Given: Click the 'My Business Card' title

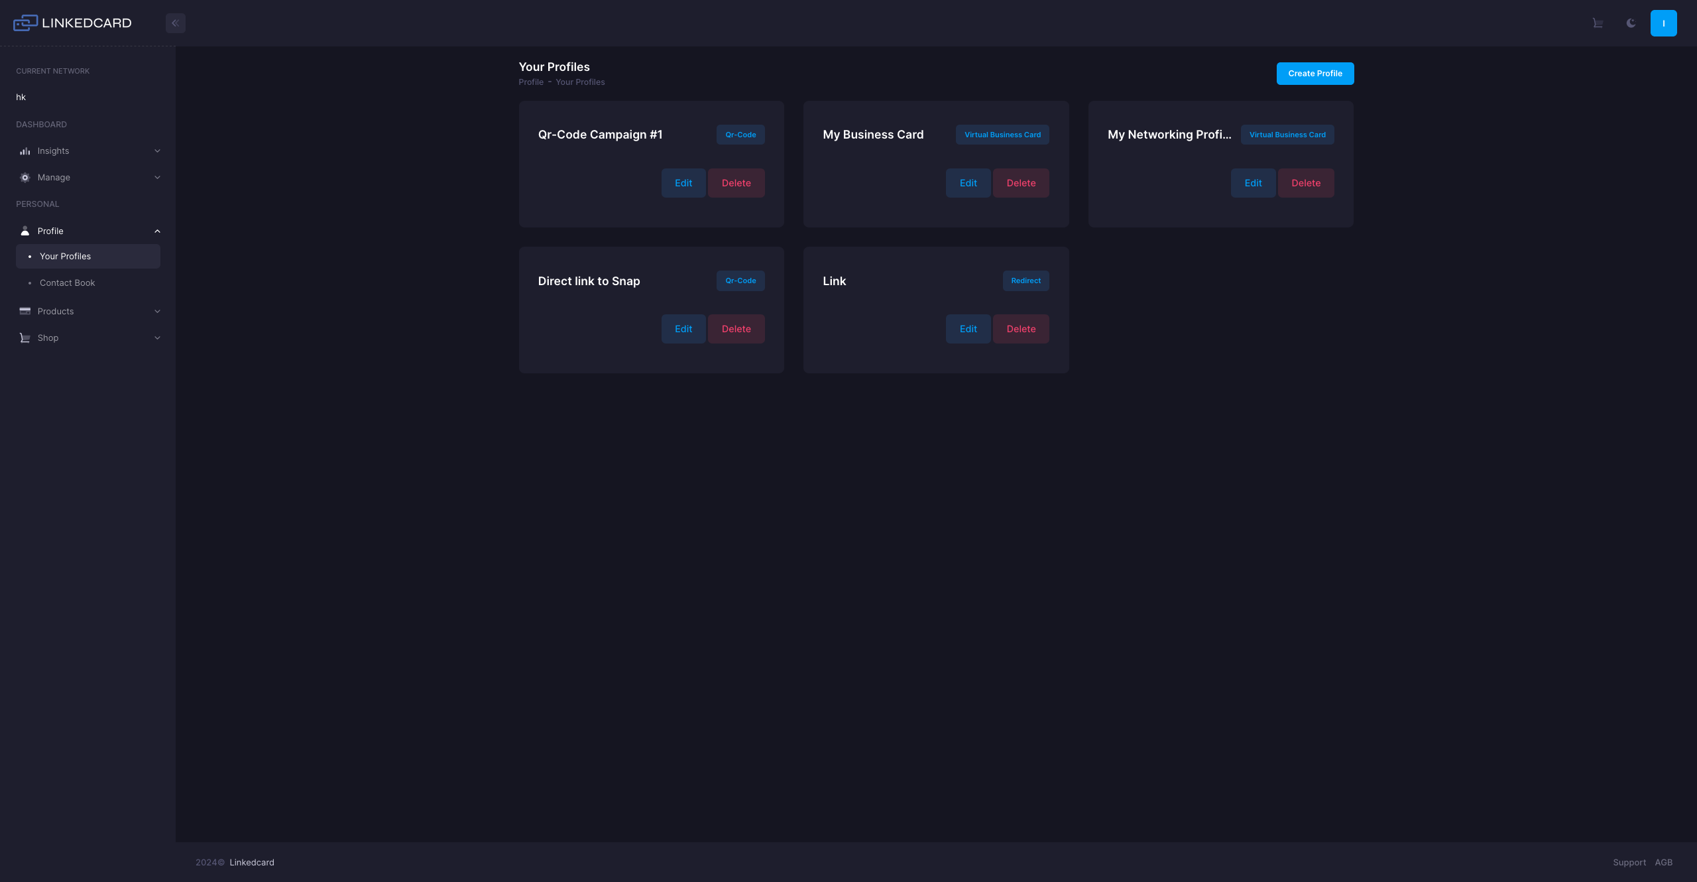Looking at the screenshot, I should tap(873, 135).
